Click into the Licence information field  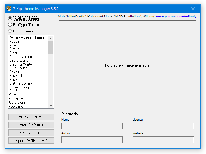click(x=163, y=126)
